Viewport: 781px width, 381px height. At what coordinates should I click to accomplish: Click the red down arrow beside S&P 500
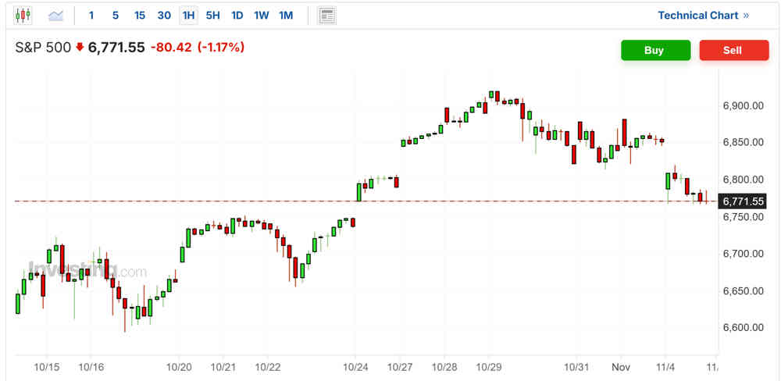(x=79, y=48)
